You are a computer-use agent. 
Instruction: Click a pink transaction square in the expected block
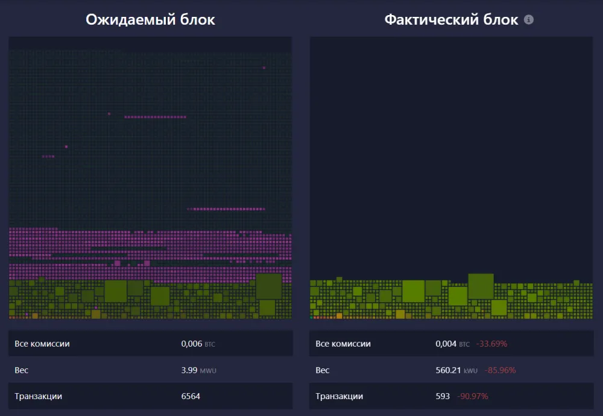(121, 241)
